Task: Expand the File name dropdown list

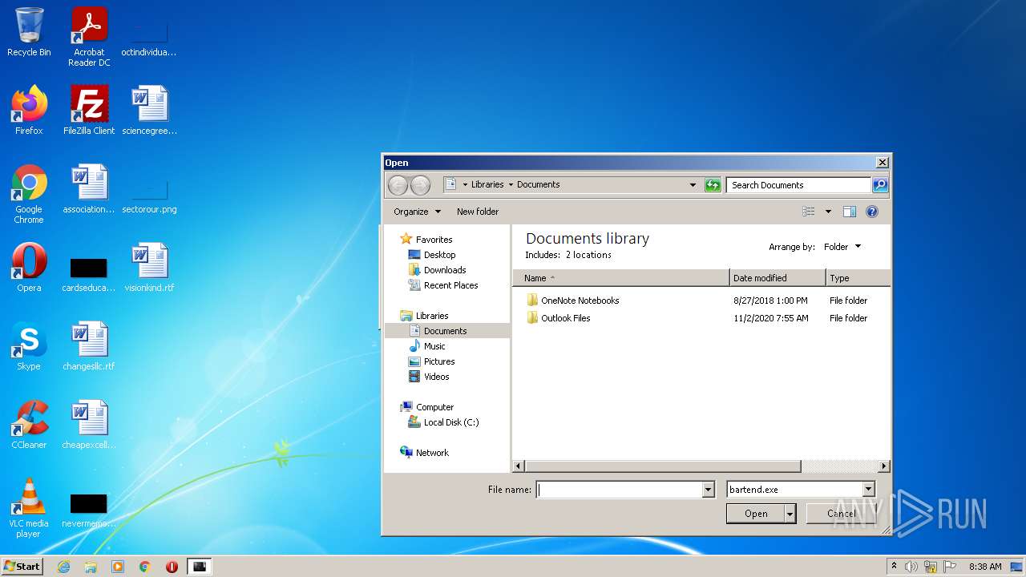Action: pyautogui.click(x=708, y=490)
